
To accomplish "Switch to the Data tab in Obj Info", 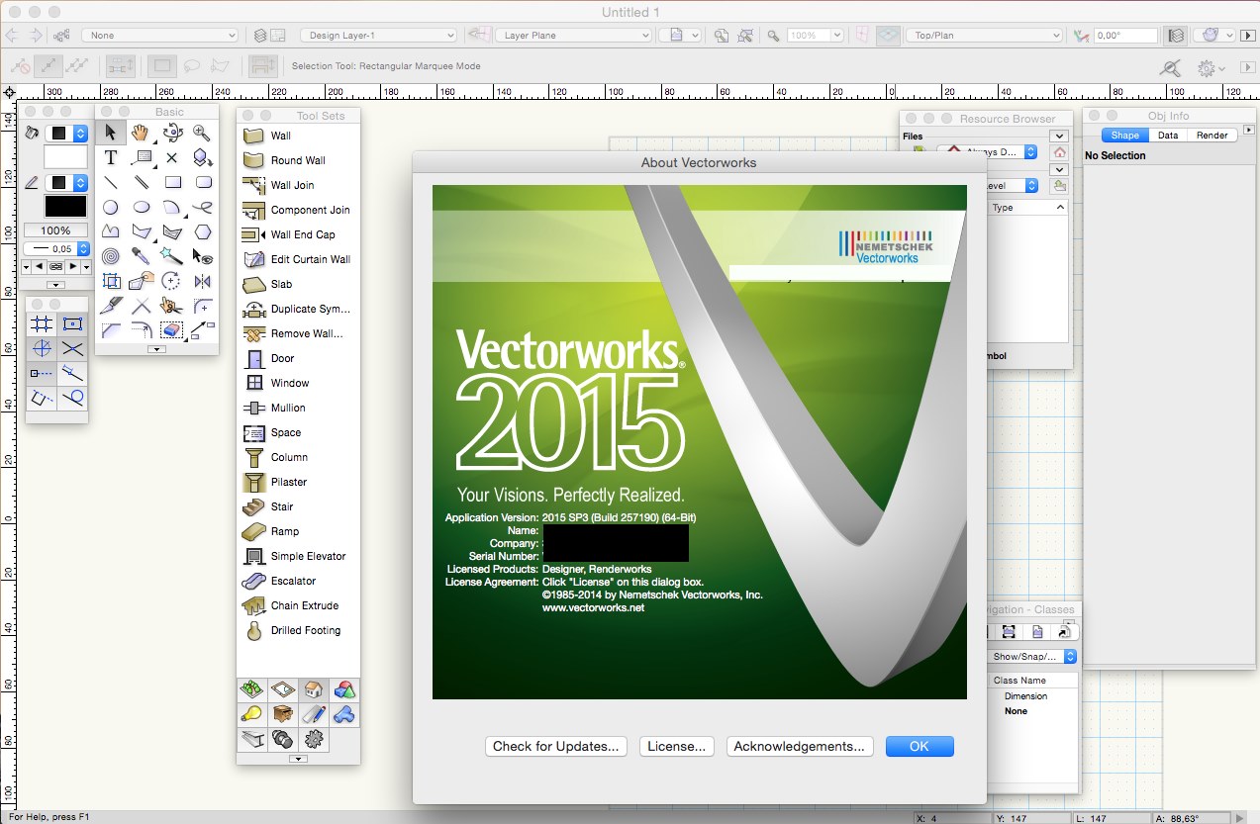I will (x=1168, y=136).
